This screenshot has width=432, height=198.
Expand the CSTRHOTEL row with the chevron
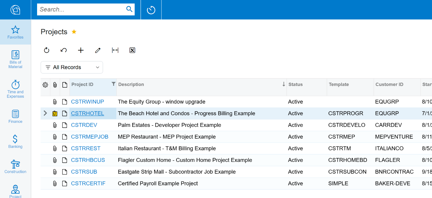click(x=45, y=113)
